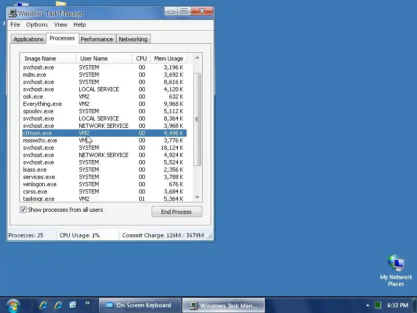Switch to On-Screen Keyboard taskbar button
Image resolution: width=417 pixels, height=313 pixels.
[x=140, y=305]
